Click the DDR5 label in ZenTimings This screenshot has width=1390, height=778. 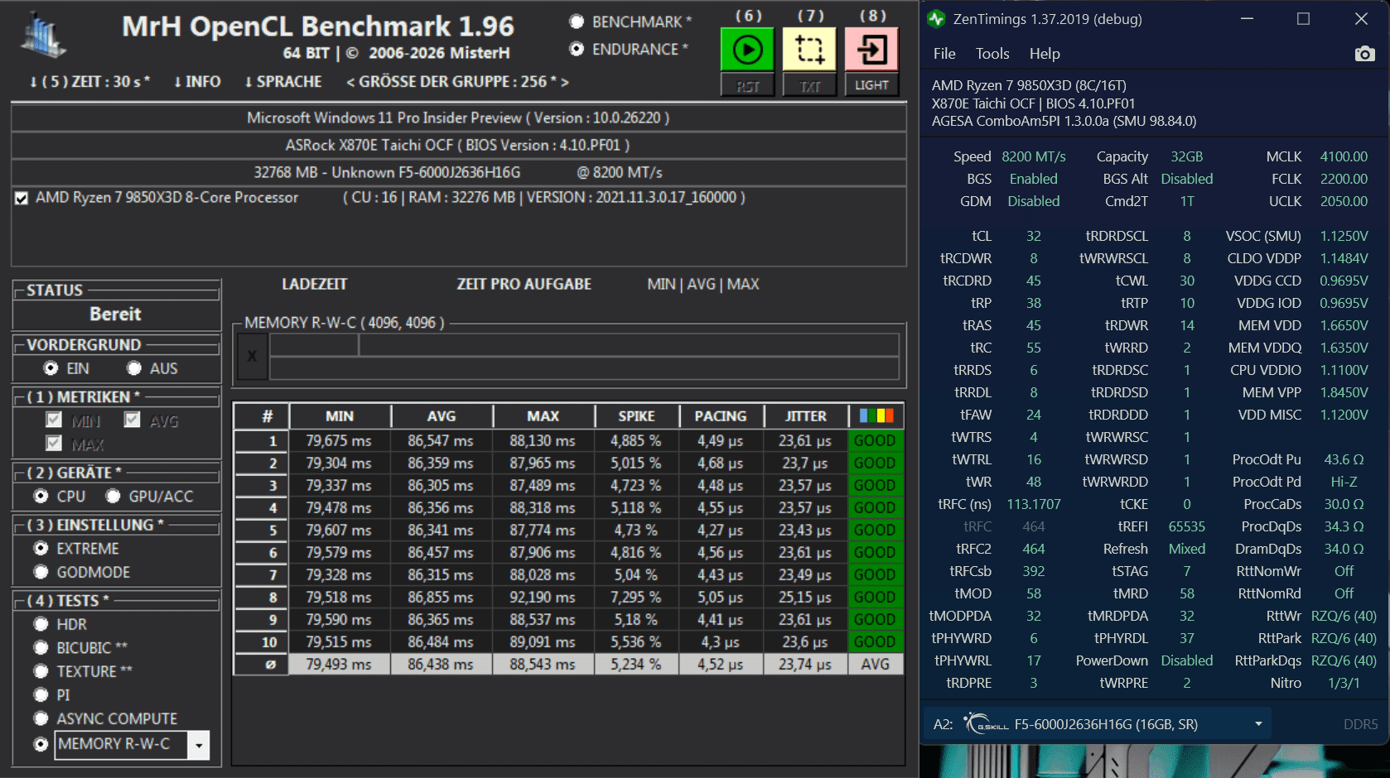pos(1360,724)
